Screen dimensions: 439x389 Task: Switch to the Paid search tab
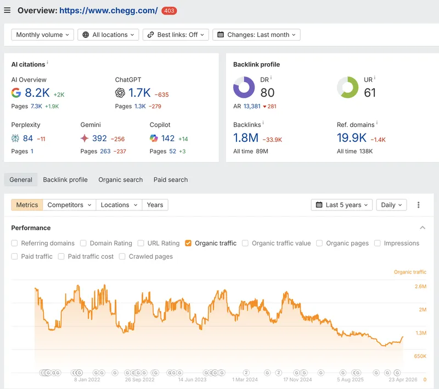171,180
